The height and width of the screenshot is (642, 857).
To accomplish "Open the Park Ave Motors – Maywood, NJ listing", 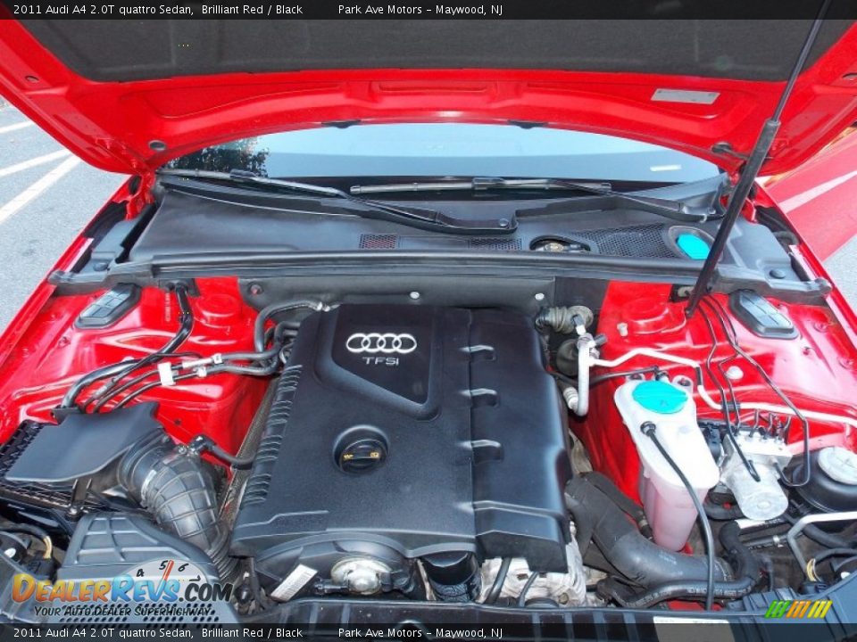I will [x=420, y=11].
